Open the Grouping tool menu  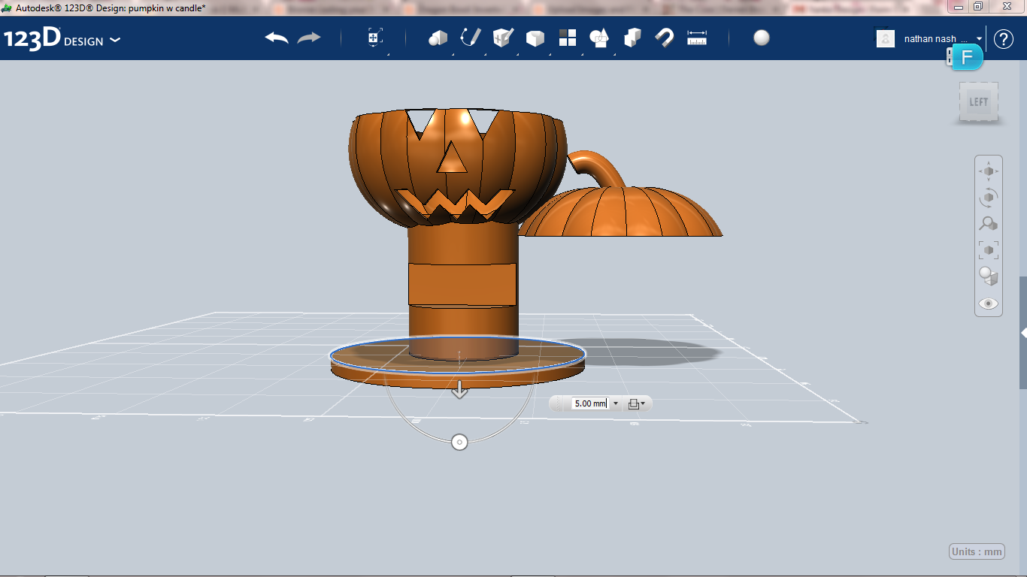click(x=600, y=38)
